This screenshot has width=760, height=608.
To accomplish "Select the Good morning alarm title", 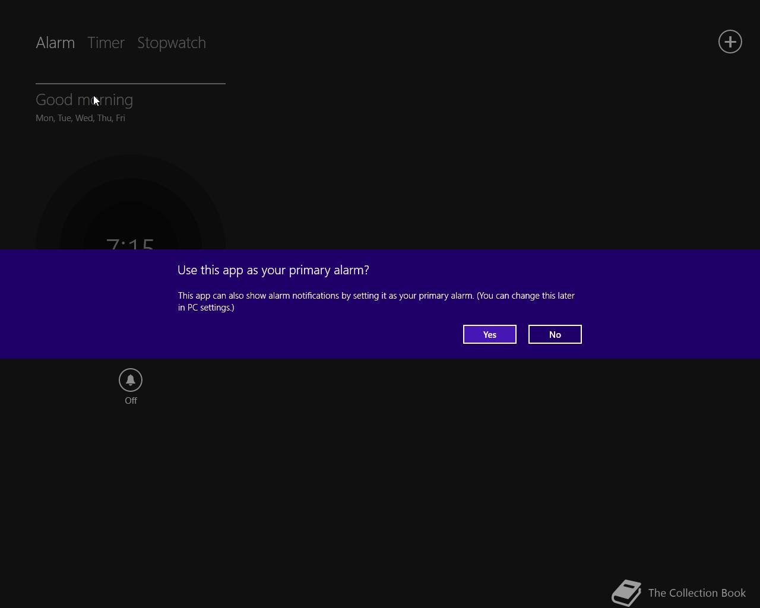I will (84, 100).
